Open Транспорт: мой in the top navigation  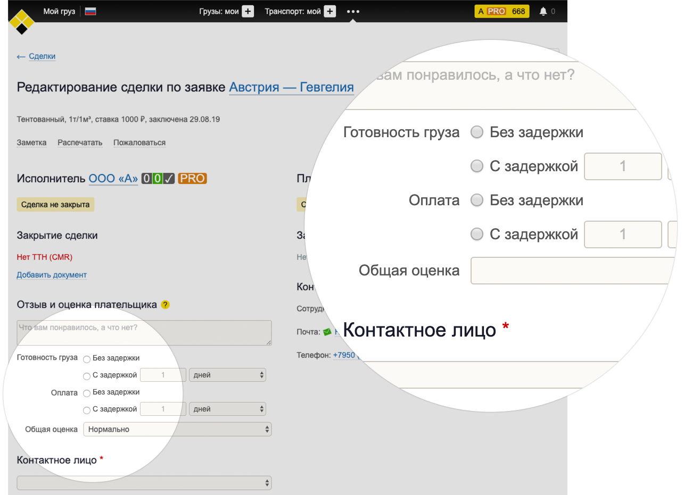pyautogui.click(x=293, y=11)
